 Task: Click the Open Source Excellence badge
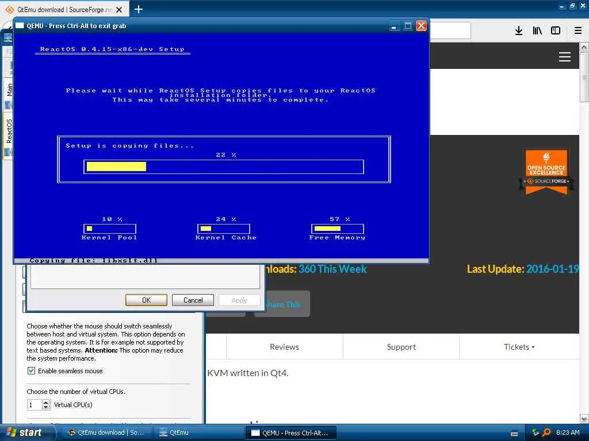click(546, 172)
